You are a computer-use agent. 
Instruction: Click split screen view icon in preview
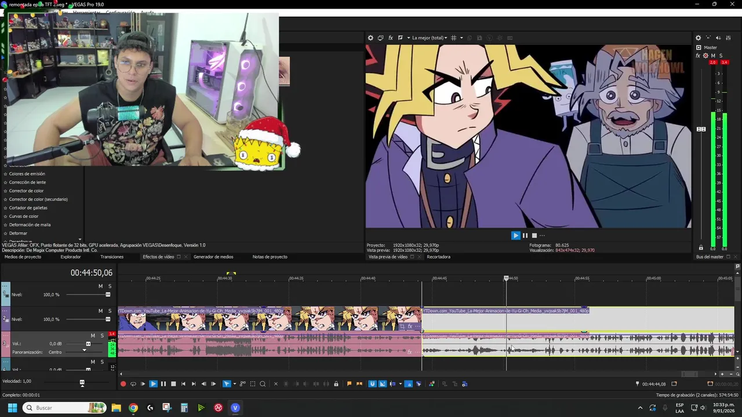click(401, 38)
